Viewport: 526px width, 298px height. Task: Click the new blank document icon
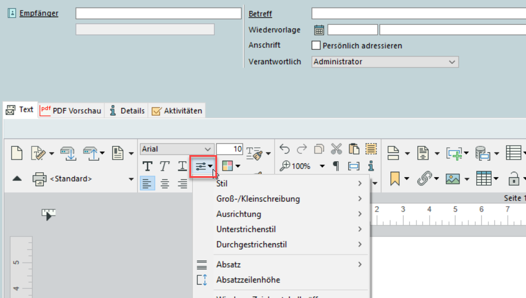click(17, 152)
